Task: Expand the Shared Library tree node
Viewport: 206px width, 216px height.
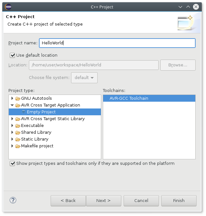Action: (x=12, y=132)
